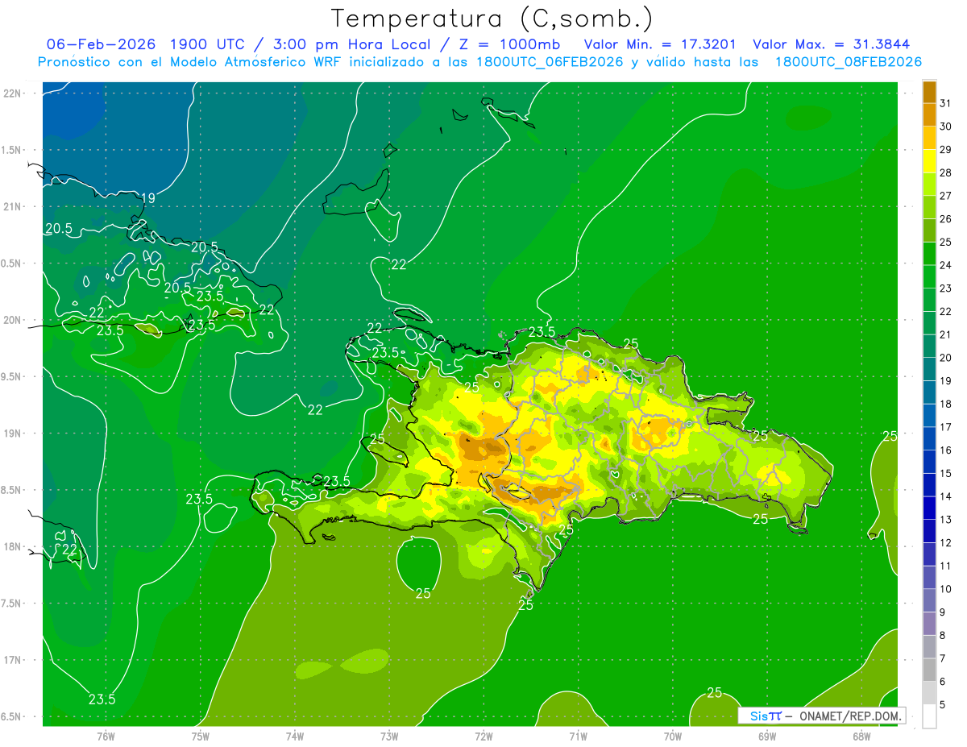This screenshot has width=967, height=747.
Task: Click longitude axis label "71W"
Action: coord(578,737)
